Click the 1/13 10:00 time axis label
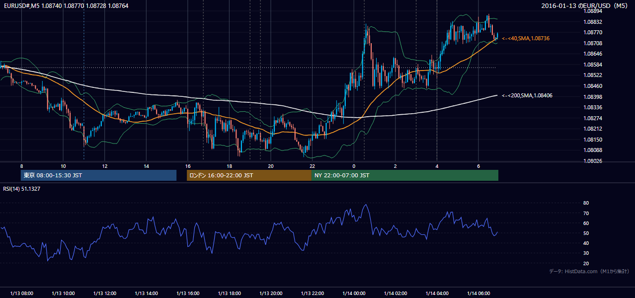 pos(63,294)
